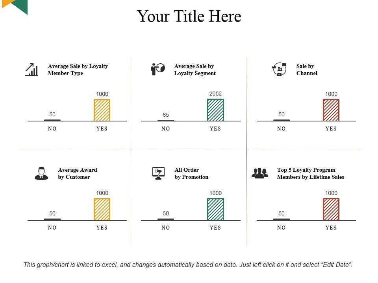This screenshot has height=283, width=378.
Task: Click the green bar in All Order by Promotion
Action: [215, 209]
